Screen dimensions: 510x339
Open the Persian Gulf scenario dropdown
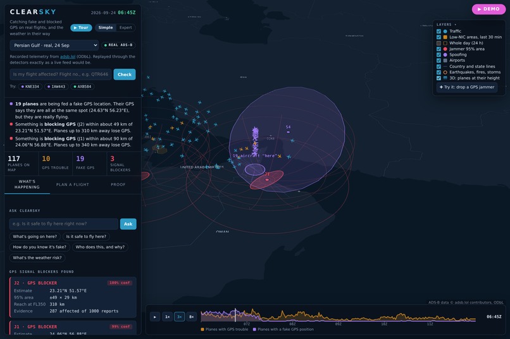coord(54,45)
